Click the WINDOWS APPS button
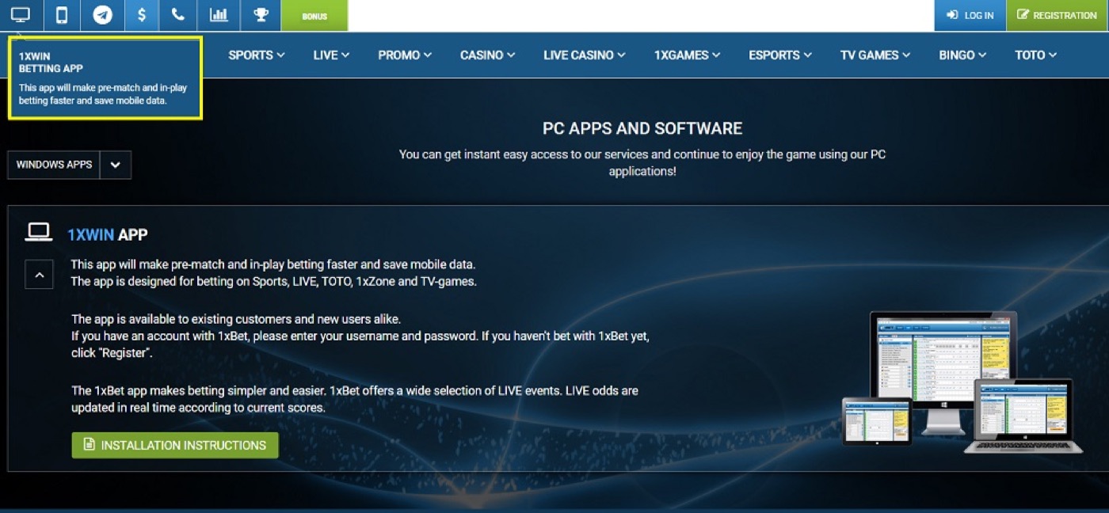Image resolution: width=1109 pixels, height=513 pixels. click(x=54, y=165)
